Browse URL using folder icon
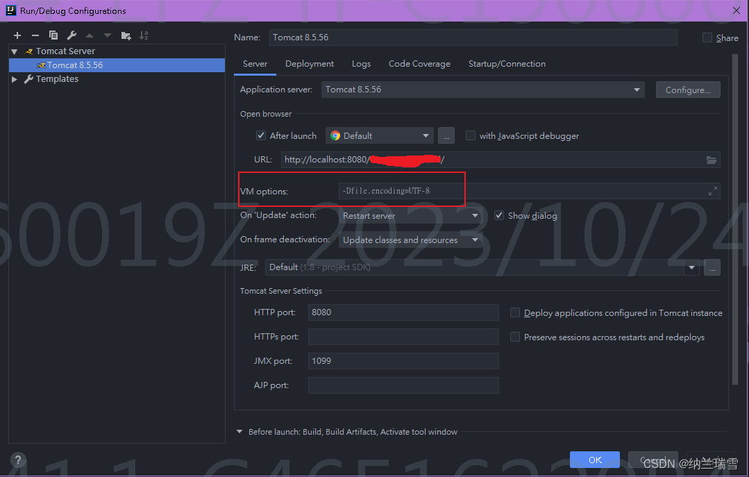Image resolution: width=749 pixels, height=477 pixels. pos(711,159)
